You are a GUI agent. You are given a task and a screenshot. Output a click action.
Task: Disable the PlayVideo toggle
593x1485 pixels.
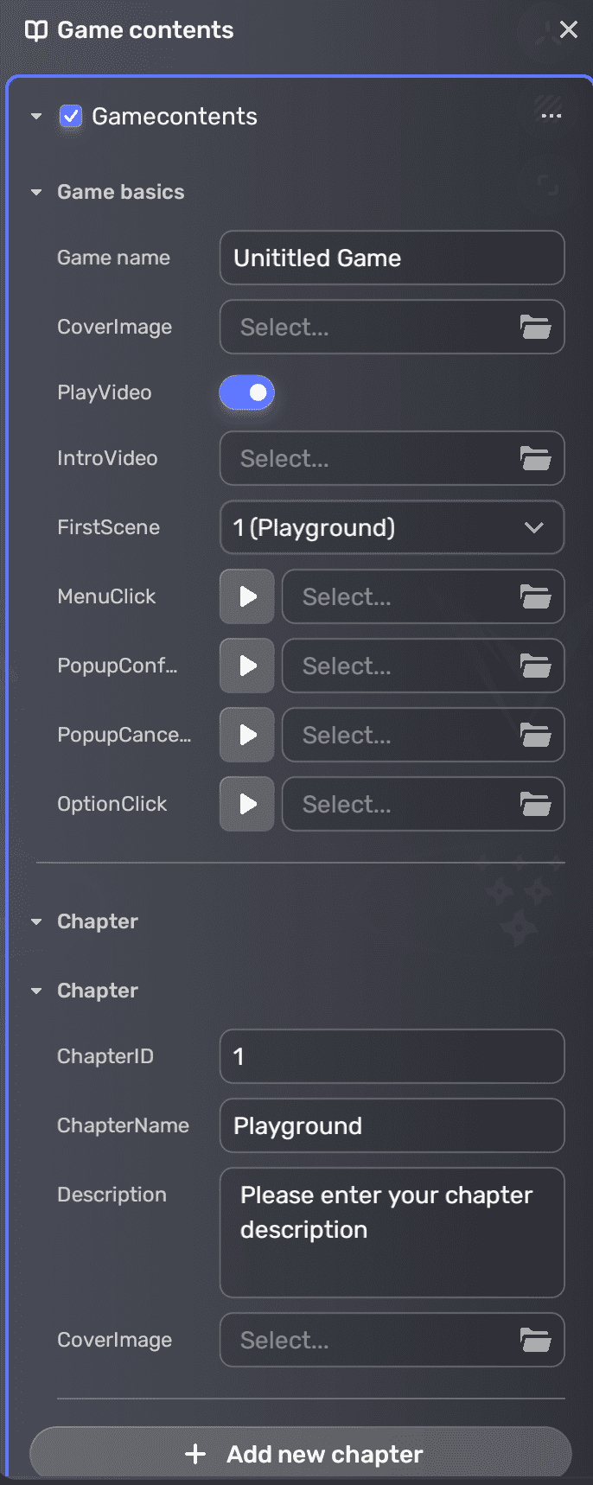[246, 392]
